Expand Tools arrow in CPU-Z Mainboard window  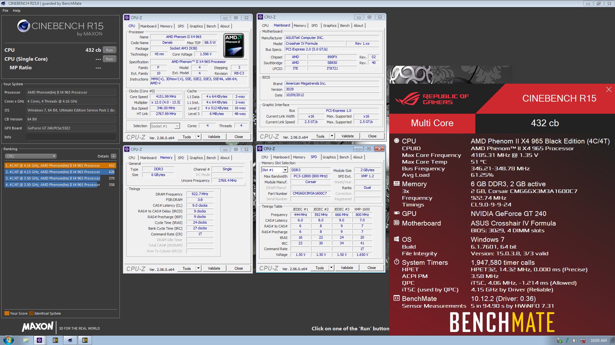[x=332, y=136]
